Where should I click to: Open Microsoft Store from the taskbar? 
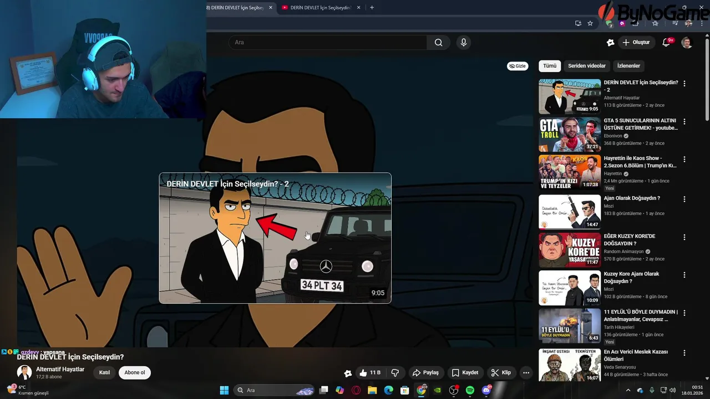point(405,390)
